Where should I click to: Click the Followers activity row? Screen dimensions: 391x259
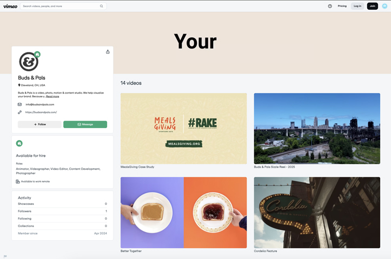[x=62, y=211]
